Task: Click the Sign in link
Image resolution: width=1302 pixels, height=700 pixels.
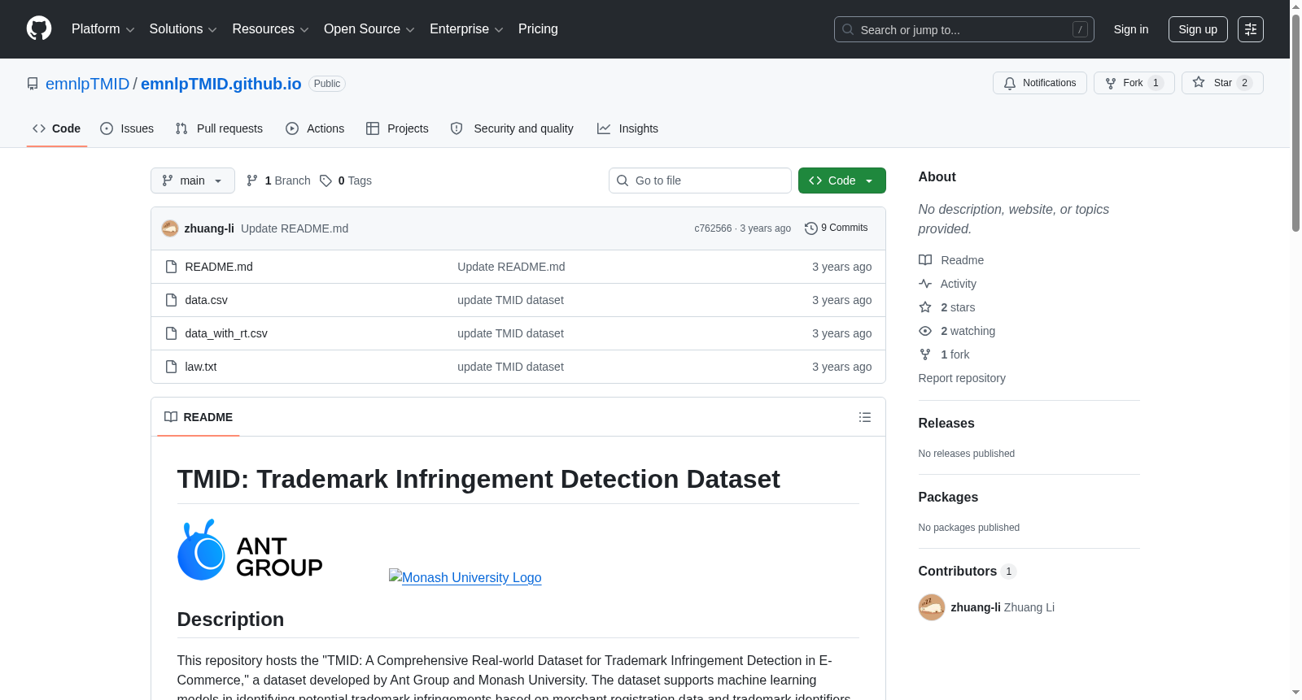Action: [1131, 29]
